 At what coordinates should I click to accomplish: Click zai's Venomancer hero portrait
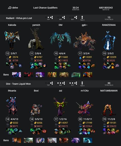(60, 107)
